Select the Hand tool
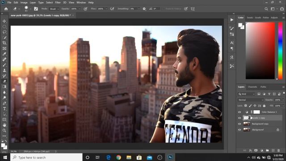Viewport: 286px width, 161px height. point(4,125)
